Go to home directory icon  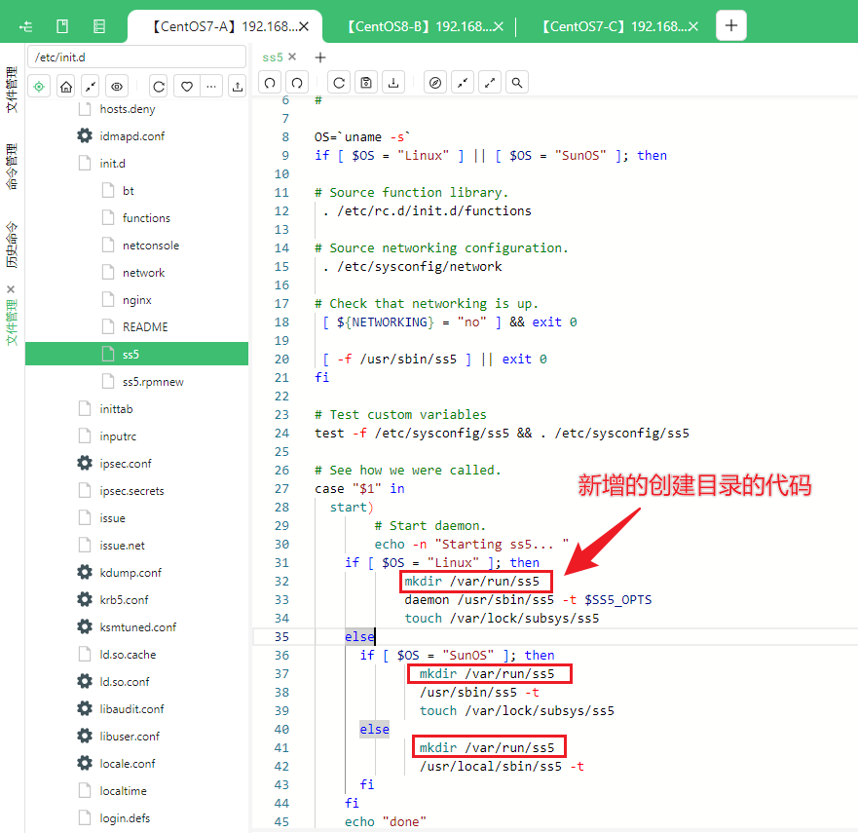[66, 87]
